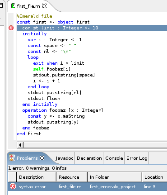Close the first_file.m editor tab

44,6
